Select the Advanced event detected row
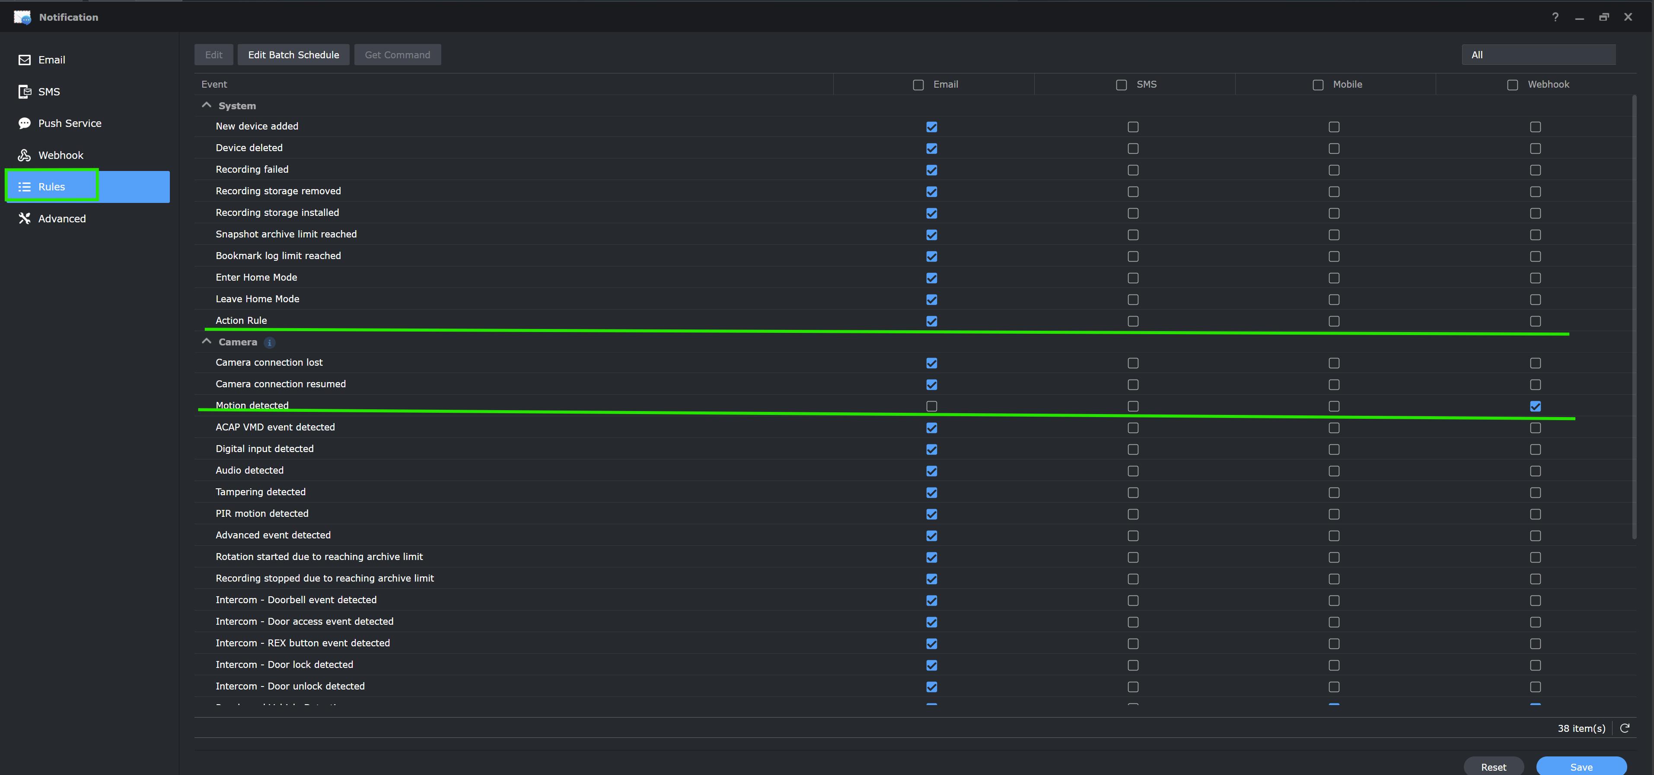The width and height of the screenshot is (1654, 775). click(912, 535)
